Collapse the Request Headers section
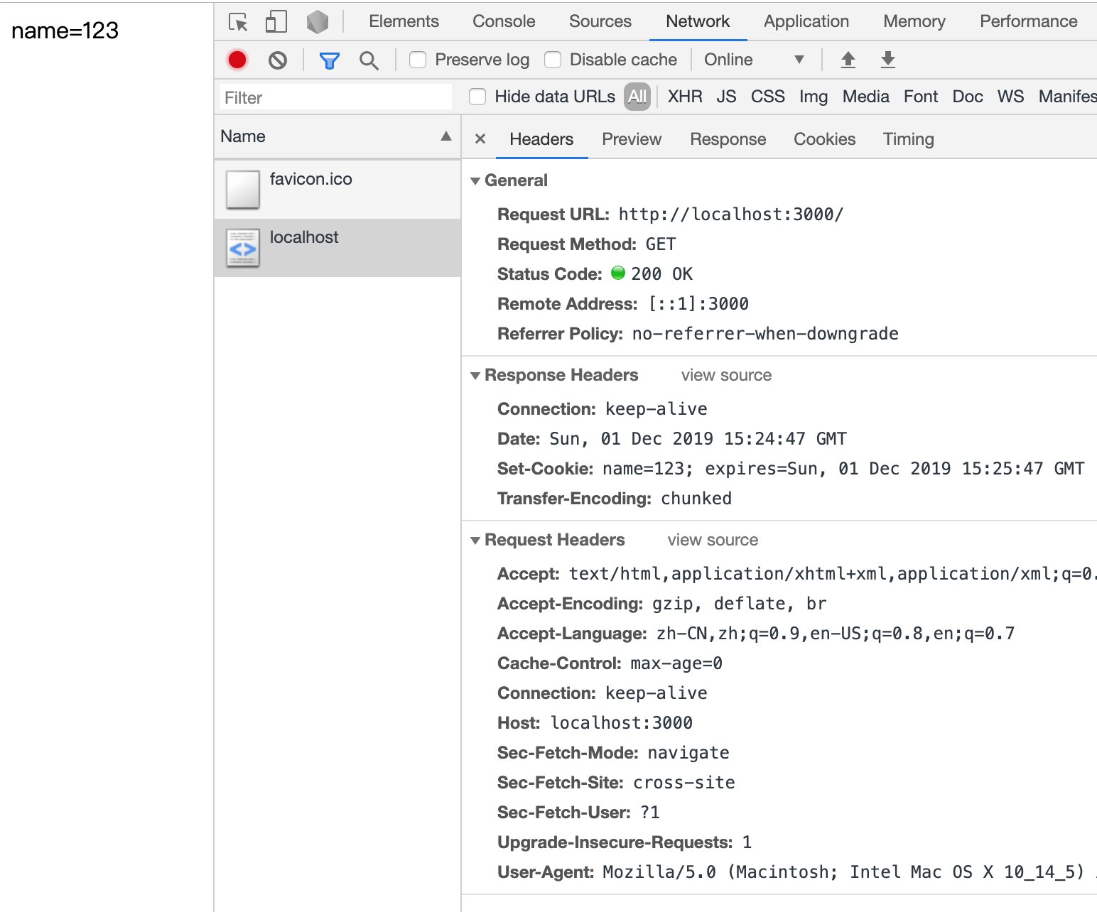The image size is (1097, 912). click(475, 541)
